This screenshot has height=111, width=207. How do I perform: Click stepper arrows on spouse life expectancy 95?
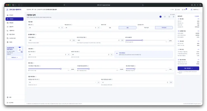[x=109, y=54]
